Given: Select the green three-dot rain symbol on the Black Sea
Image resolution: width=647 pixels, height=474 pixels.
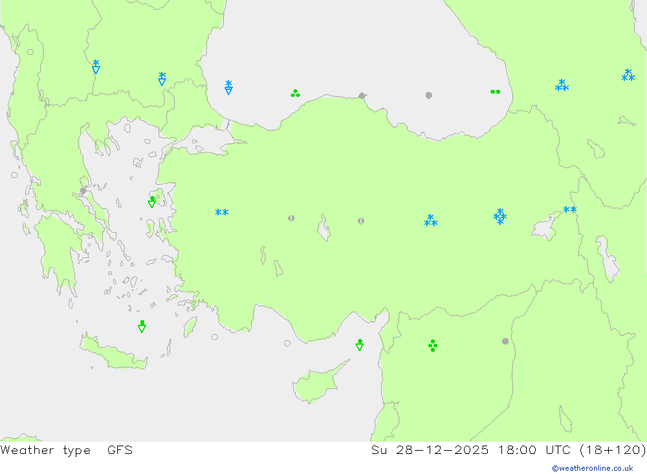Looking at the screenshot, I should click(295, 94).
